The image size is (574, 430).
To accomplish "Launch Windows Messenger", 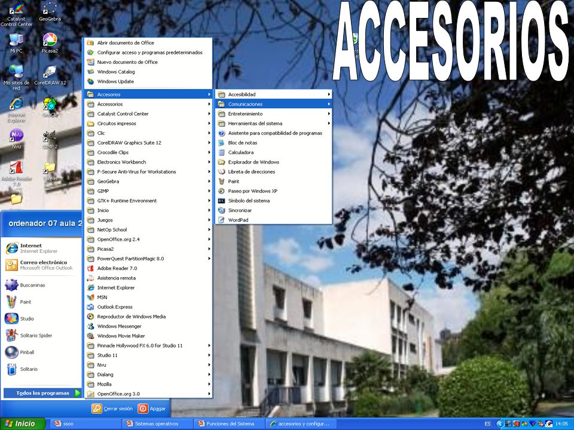I will 148,326.
